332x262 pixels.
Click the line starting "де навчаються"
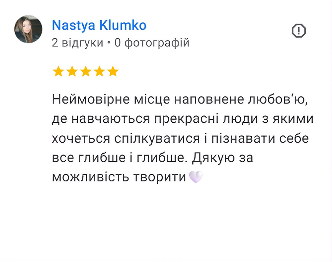coord(182,119)
